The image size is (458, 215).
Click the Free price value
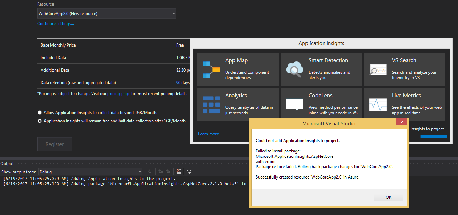point(180,45)
